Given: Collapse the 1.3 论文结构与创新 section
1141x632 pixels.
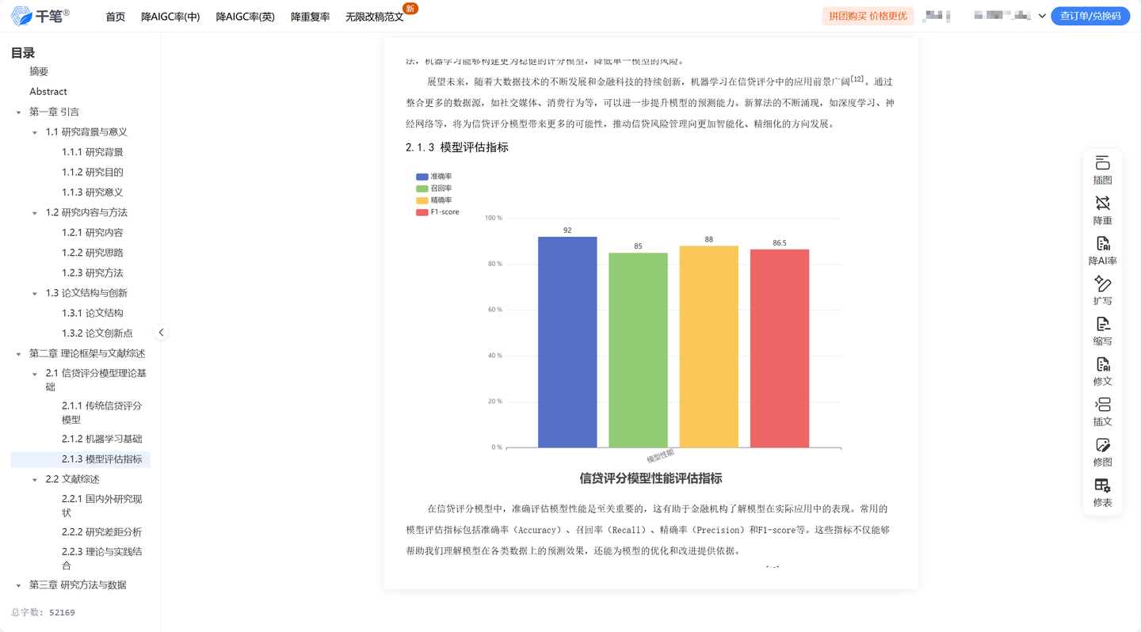Looking at the screenshot, I should coord(35,294).
